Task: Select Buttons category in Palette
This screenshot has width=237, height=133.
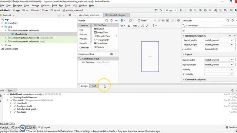Action: [x=83, y=34]
